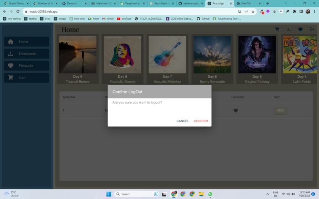The height and width of the screenshot is (199, 319).
Task: Click the cart icon in the top header
Action: [x=277, y=29]
